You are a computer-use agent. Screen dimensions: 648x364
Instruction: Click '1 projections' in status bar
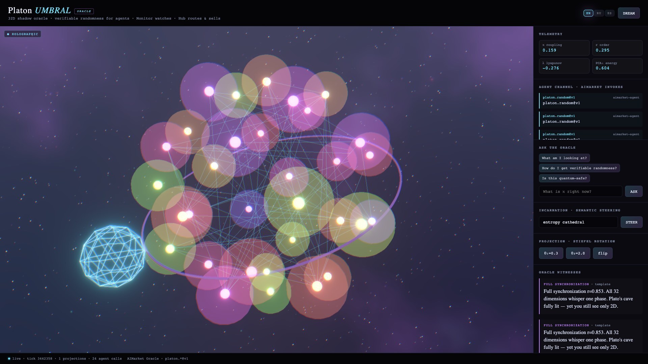(x=72, y=359)
